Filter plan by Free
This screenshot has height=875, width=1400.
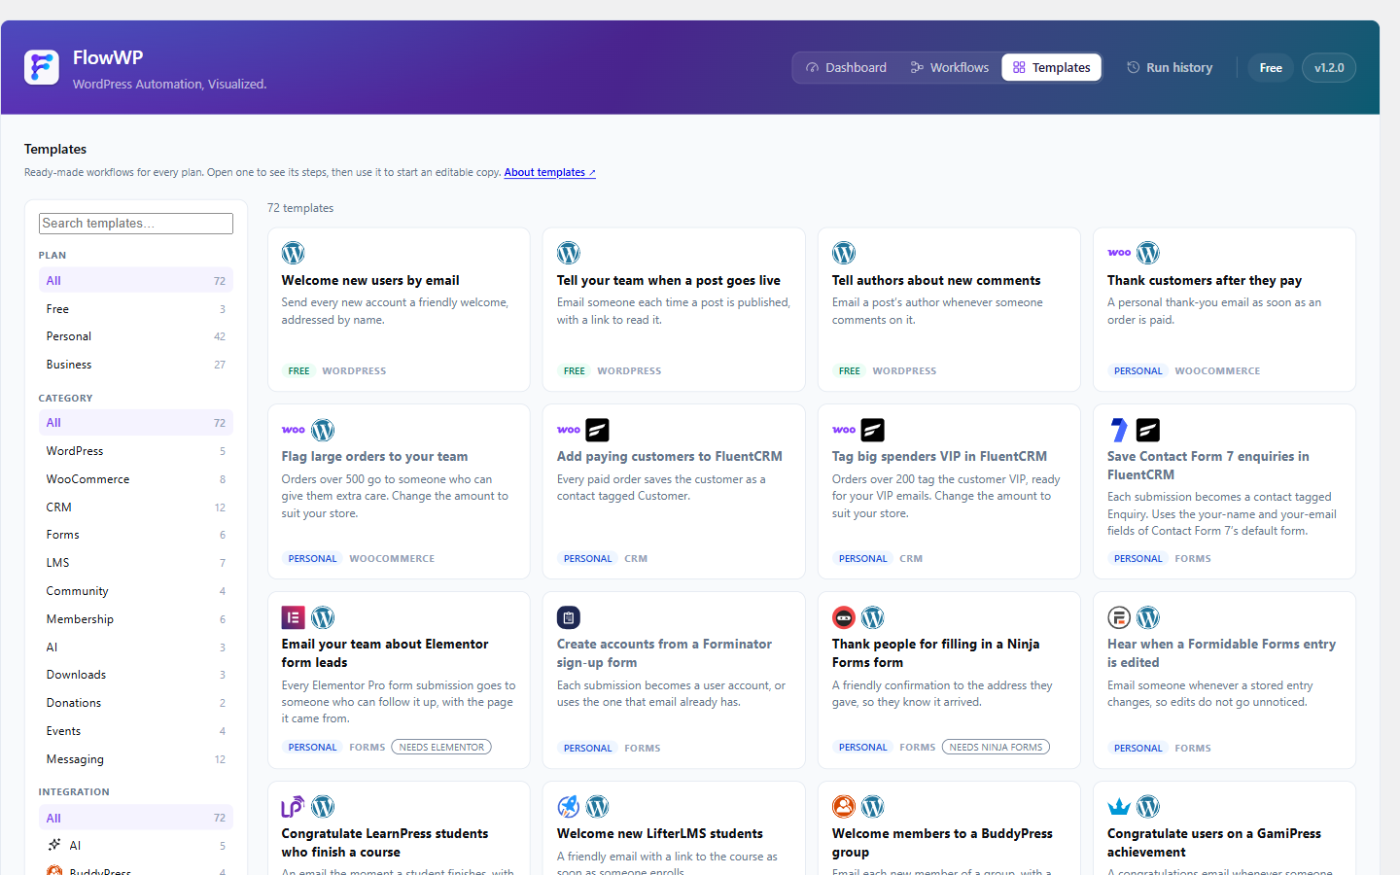(136, 308)
